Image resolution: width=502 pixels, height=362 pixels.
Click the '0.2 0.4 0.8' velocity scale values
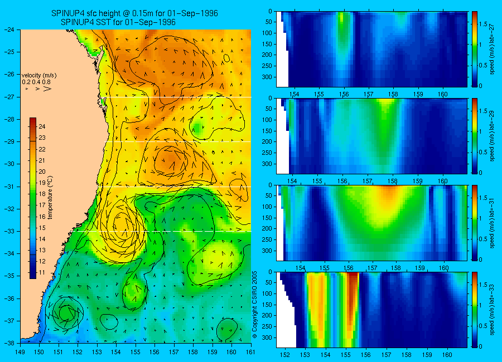coord(36,82)
